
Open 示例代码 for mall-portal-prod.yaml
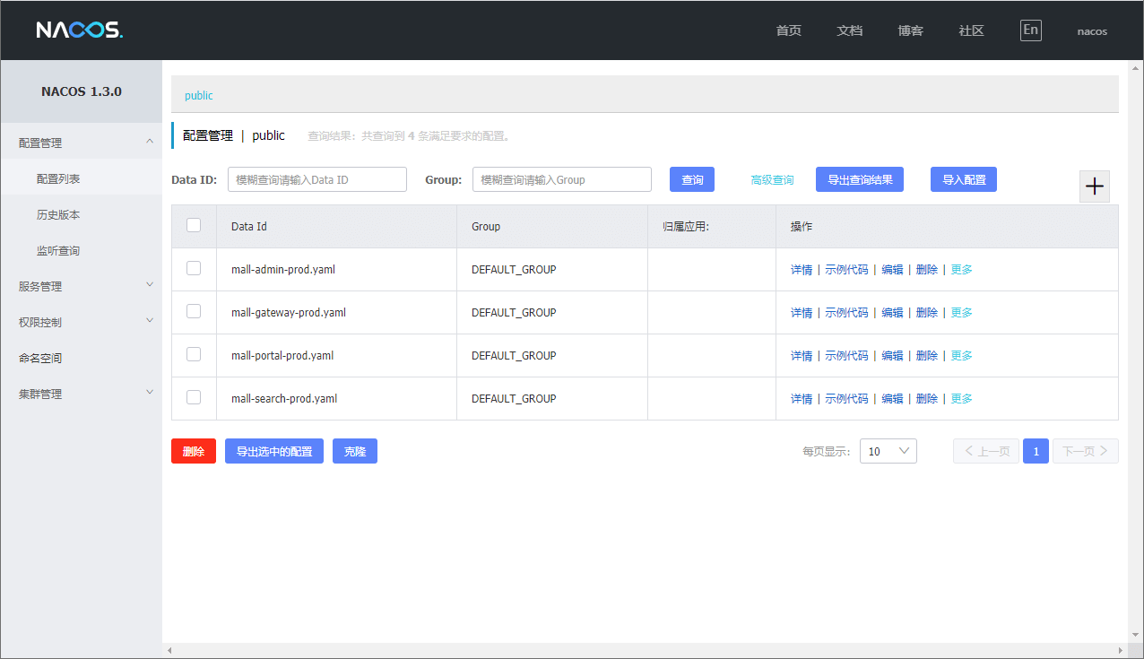point(847,356)
